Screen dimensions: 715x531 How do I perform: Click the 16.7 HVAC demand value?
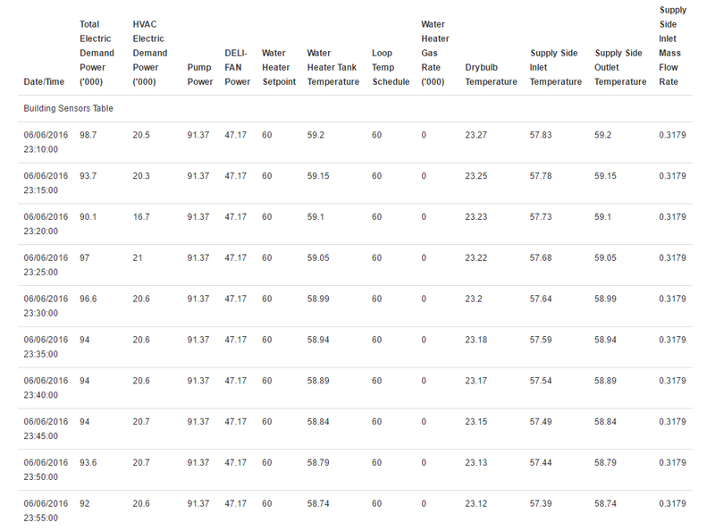(141, 216)
